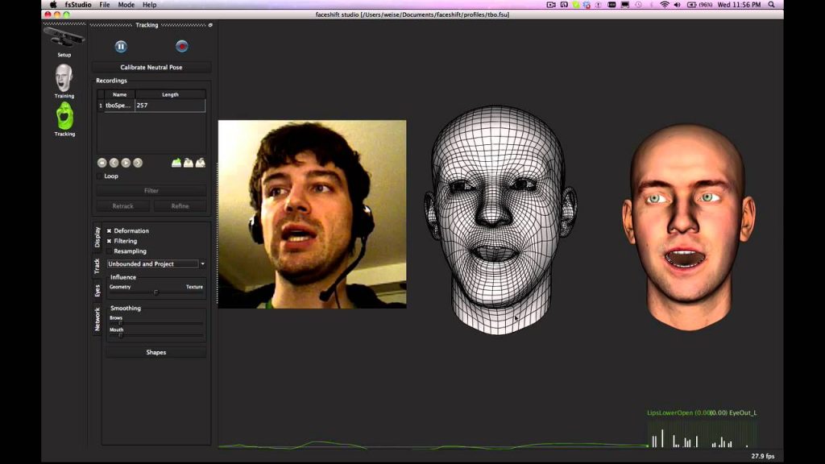Start recording with the red record button

pyautogui.click(x=182, y=47)
